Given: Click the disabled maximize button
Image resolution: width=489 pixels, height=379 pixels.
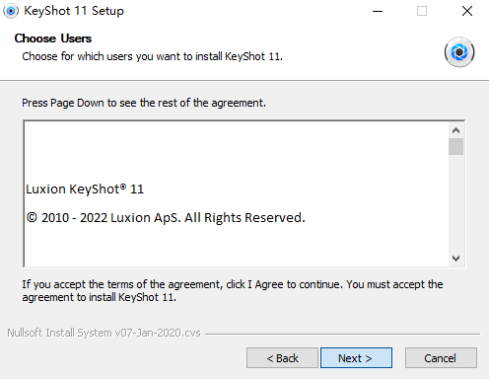Looking at the screenshot, I should [422, 11].
